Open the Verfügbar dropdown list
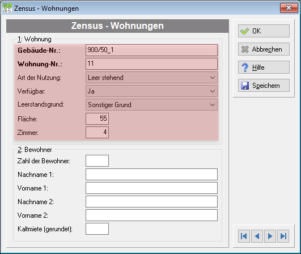 (213, 91)
